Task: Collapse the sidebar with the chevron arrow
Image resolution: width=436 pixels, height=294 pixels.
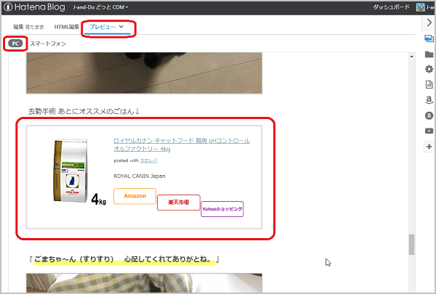Action: [x=429, y=23]
